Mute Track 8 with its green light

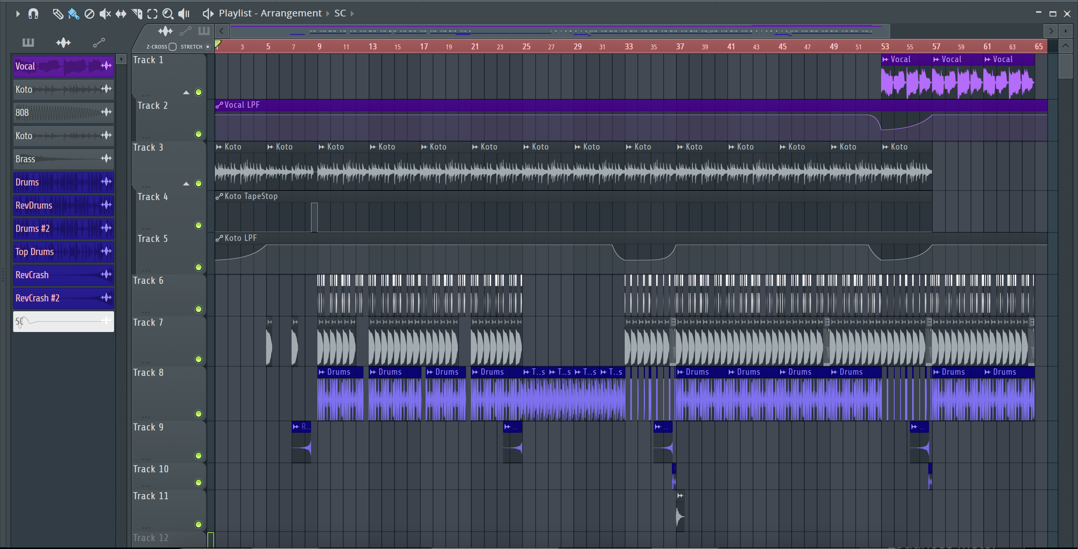coord(199,414)
